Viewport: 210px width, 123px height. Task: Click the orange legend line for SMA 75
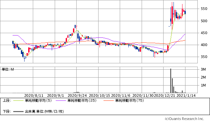click(x=108, y=100)
